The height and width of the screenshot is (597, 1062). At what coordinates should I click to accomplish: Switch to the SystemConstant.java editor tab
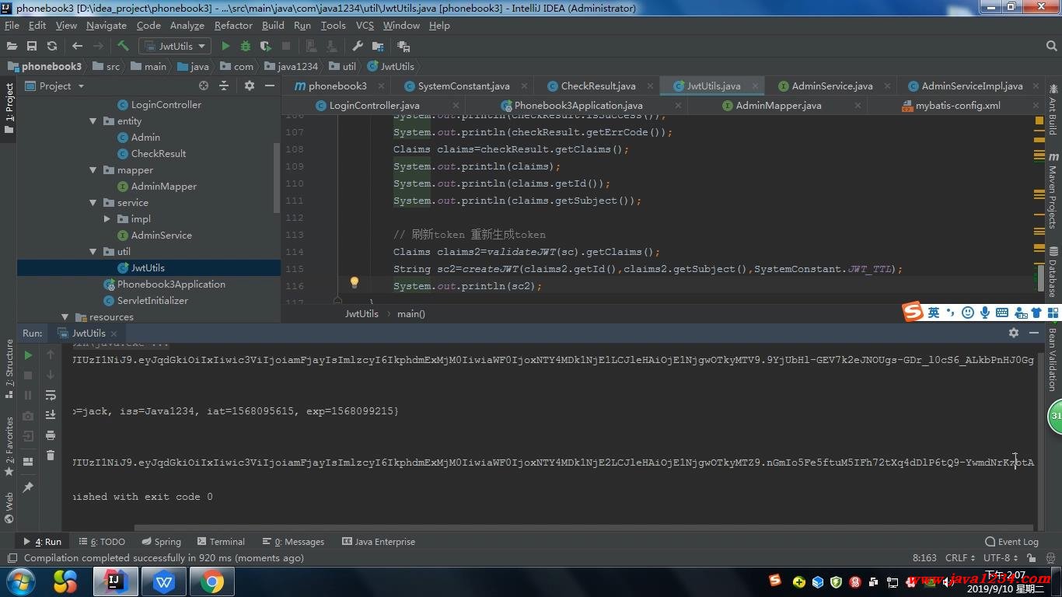463,86
